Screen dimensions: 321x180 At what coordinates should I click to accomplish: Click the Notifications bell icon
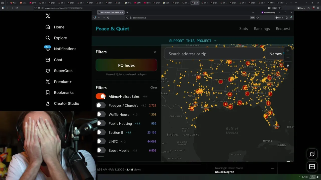pyautogui.click(x=48, y=49)
